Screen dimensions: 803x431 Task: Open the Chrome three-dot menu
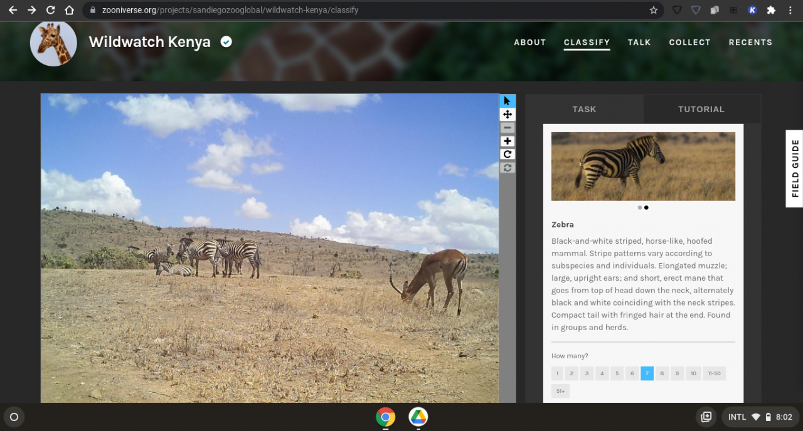pyautogui.click(x=790, y=10)
